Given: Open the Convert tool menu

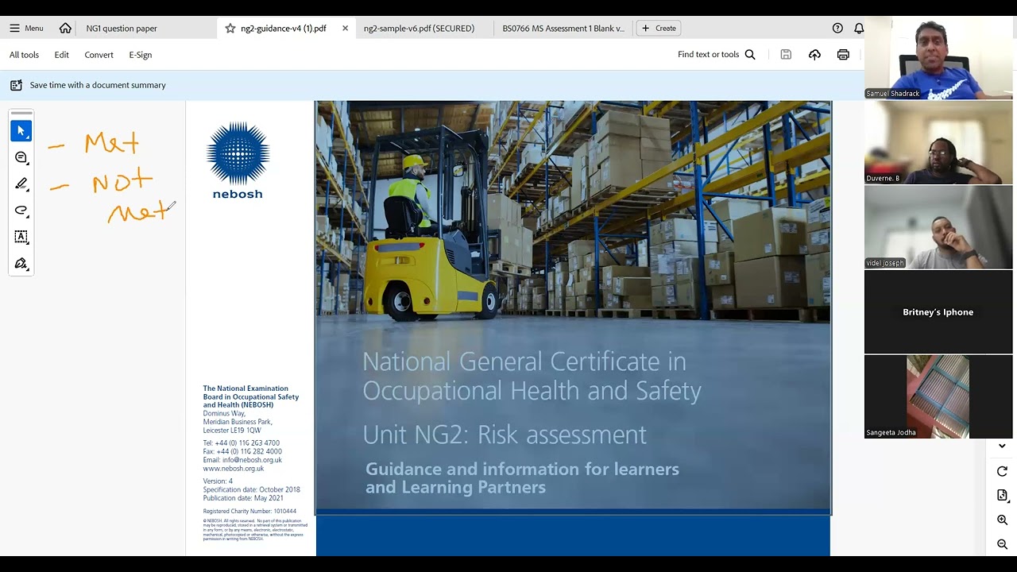Looking at the screenshot, I should coord(99,55).
